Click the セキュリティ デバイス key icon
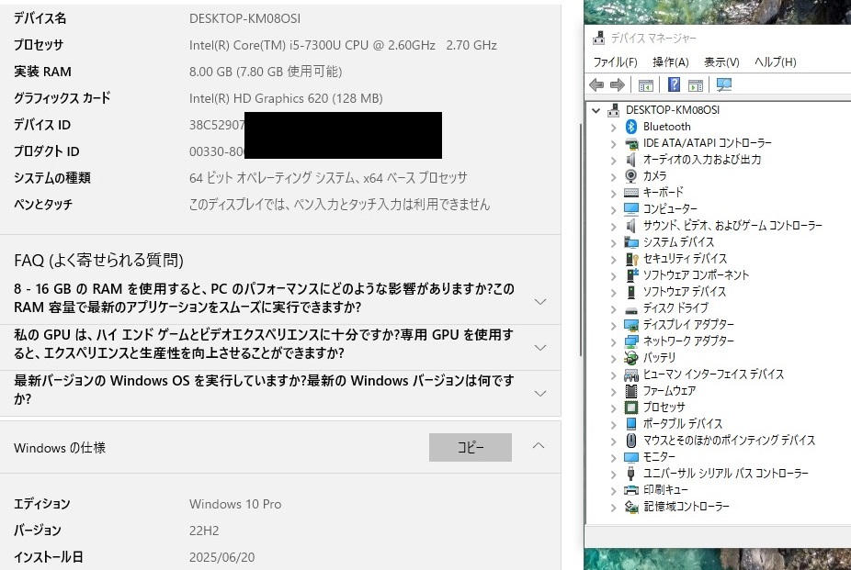Viewport: 851px width, 570px height. point(631,259)
